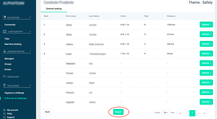The image size is (217, 119).
Task: Click the Support gear icon
Action: pos(4,117)
